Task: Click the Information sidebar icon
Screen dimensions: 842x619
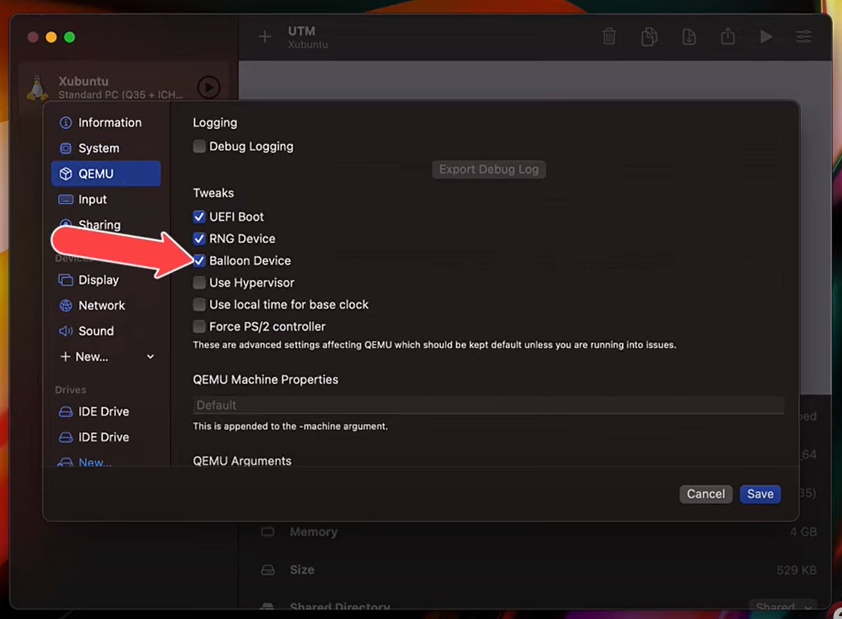Action: click(x=66, y=123)
